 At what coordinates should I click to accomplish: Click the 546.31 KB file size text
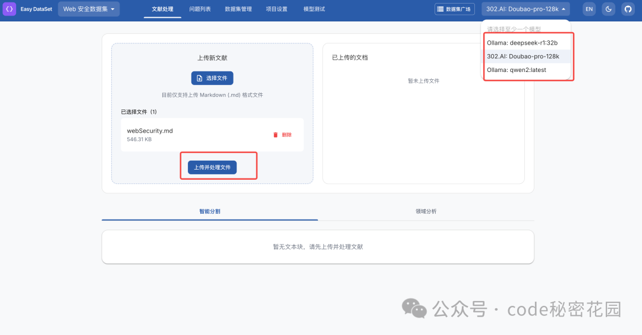point(139,139)
